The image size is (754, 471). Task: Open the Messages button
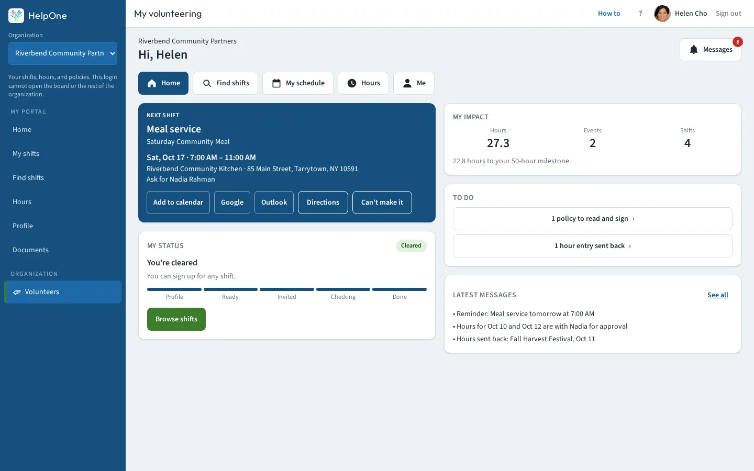click(x=711, y=50)
